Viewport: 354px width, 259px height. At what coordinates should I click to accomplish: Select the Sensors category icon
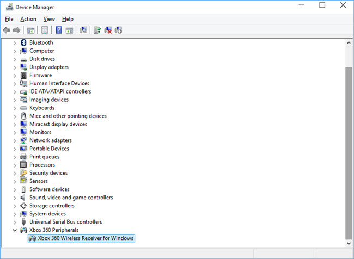(23, 181)
